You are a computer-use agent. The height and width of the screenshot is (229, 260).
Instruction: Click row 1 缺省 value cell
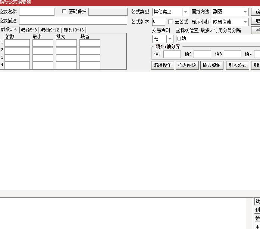(x=90, y=43)
